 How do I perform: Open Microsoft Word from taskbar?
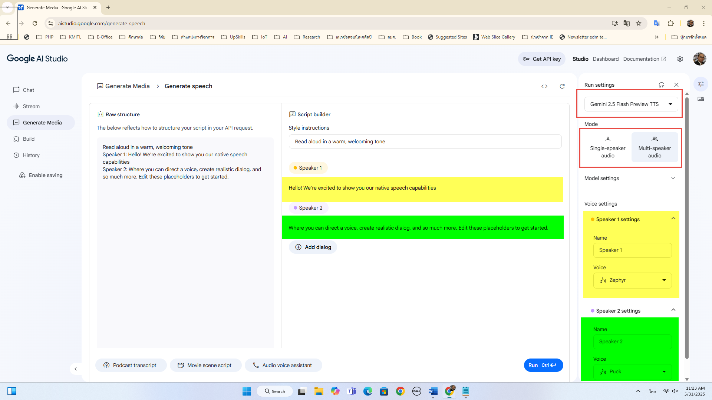[433, 391]
